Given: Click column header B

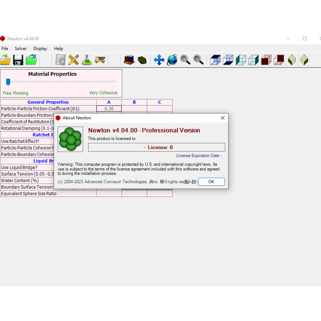Looking at the screenshot, I should pyautogui.click(x=134, y=102).
